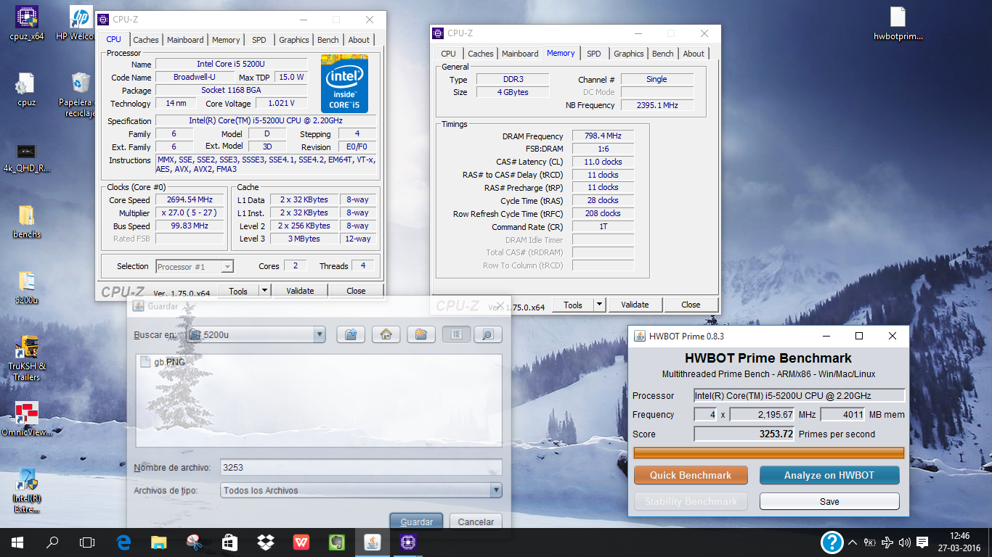Switch to CPU tab in CPU-Z Memory window
992x557 pixels.
448,54
